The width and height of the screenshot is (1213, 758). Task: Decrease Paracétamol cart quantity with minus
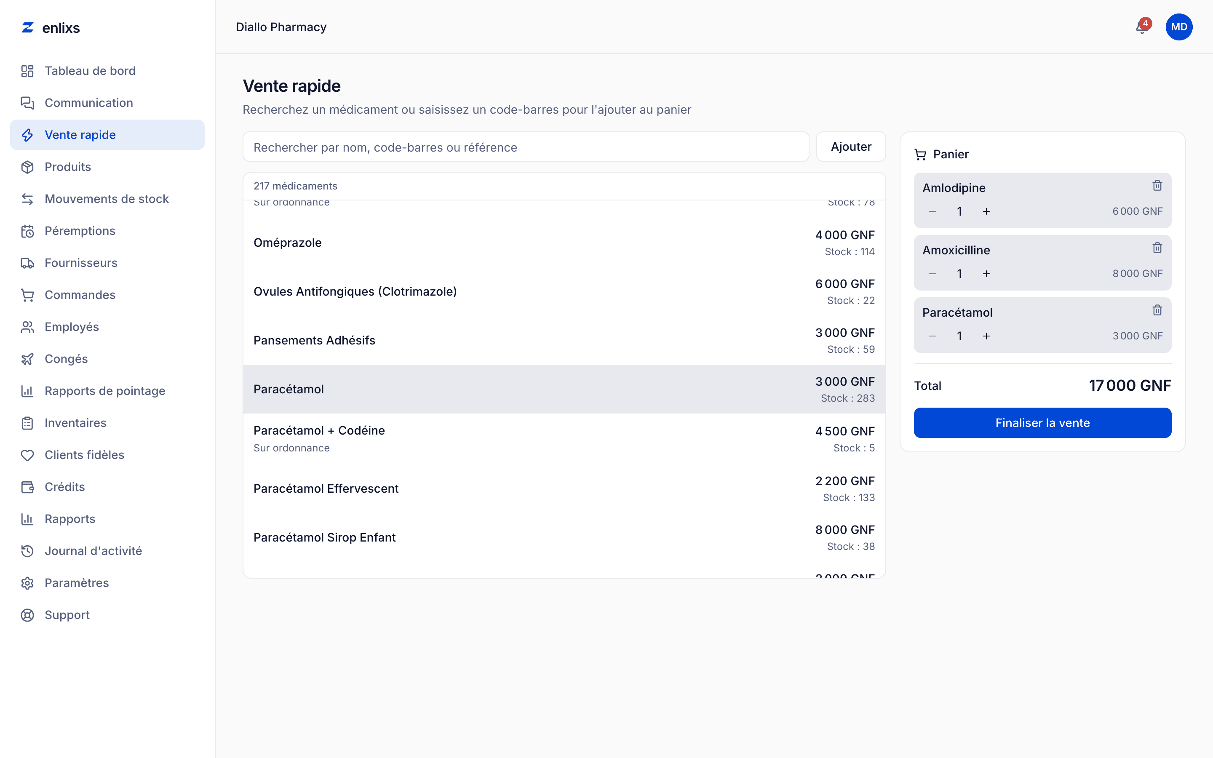click(x=932, y=336)
